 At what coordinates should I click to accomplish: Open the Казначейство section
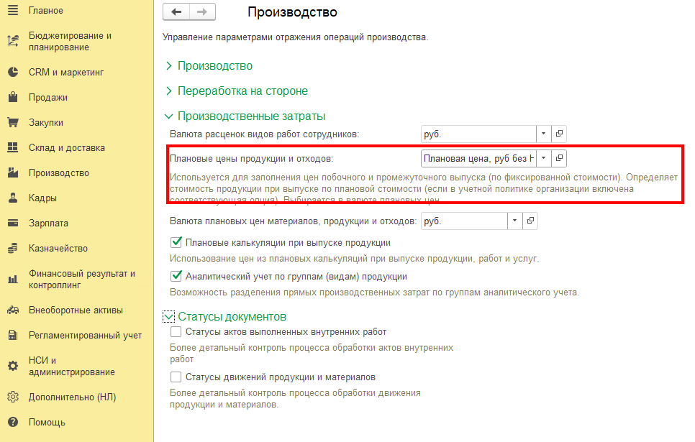click(58, 249)
